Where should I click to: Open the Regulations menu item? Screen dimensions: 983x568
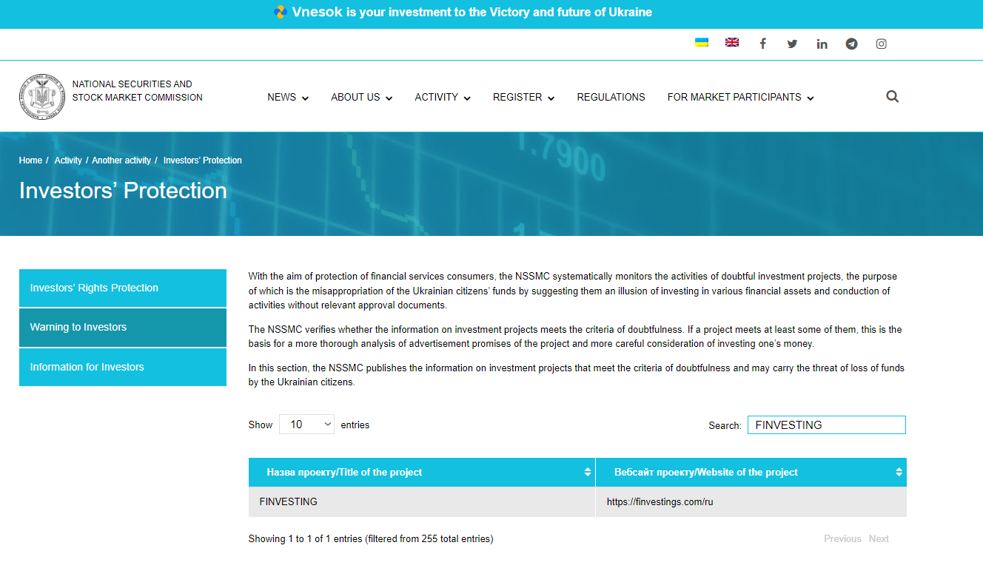click(611, 97)
